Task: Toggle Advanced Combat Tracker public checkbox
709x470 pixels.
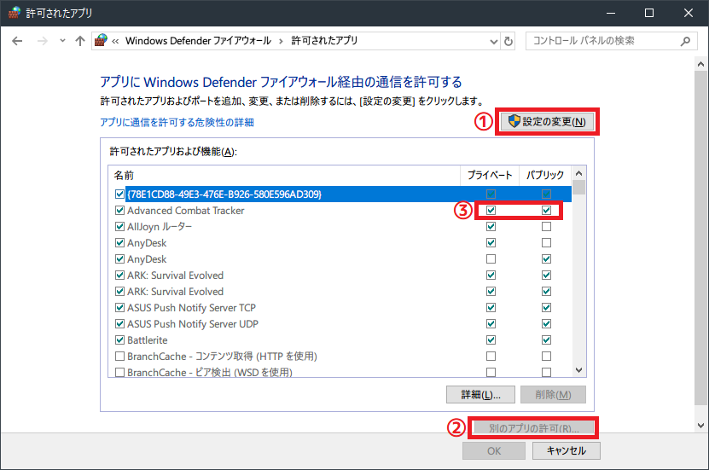Action: [547, 211]
